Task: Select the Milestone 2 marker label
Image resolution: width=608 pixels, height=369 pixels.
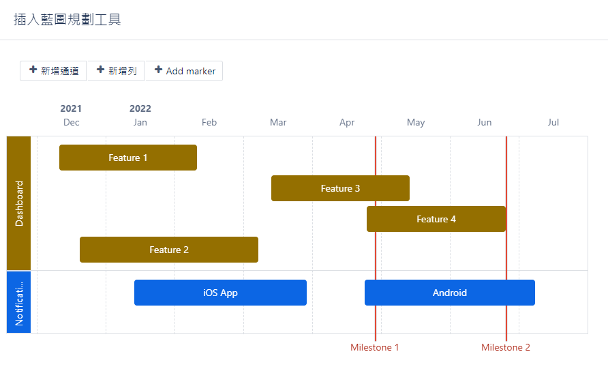Action: [506, 347]
